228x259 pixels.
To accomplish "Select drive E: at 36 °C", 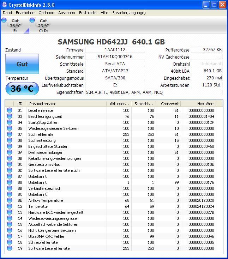I will 15,26.
